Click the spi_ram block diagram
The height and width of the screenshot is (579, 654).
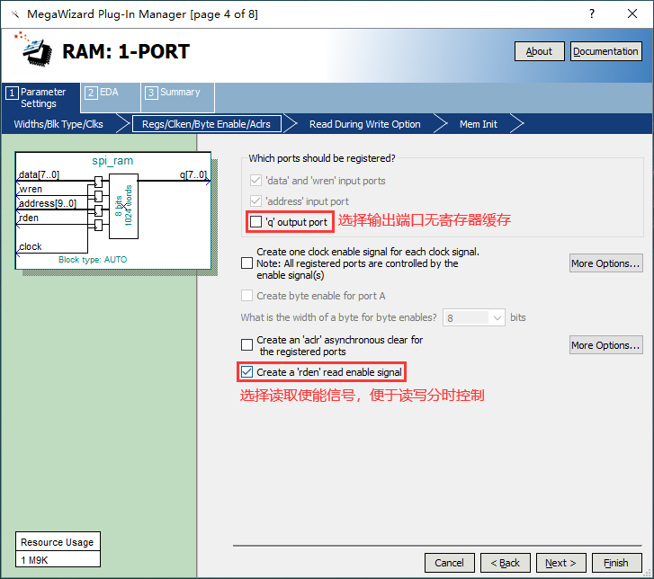[x=112, y=209]
